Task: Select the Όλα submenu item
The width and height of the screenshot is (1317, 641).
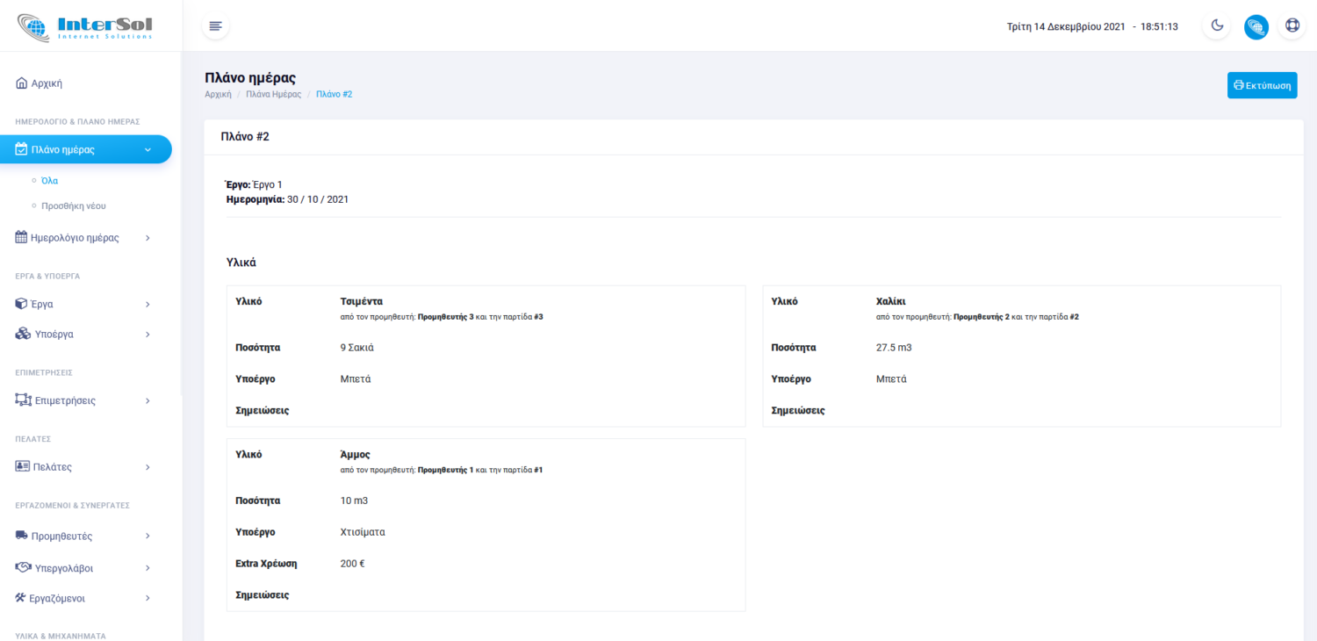Action: 50,180
